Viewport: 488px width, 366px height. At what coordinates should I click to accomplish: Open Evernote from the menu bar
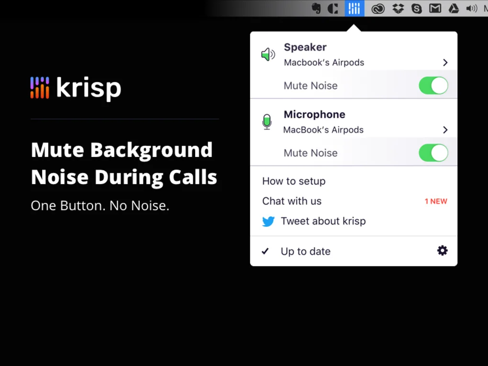tap(317, 8)
